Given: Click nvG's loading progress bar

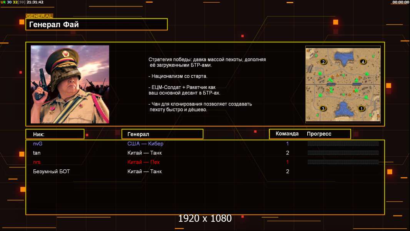Looking at the screenshot, I should click(343, 143).
